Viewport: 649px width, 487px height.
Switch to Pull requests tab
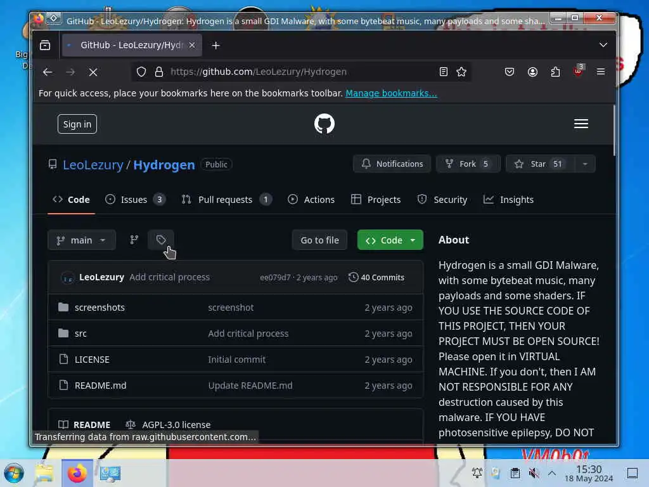[x=227, y=200]
